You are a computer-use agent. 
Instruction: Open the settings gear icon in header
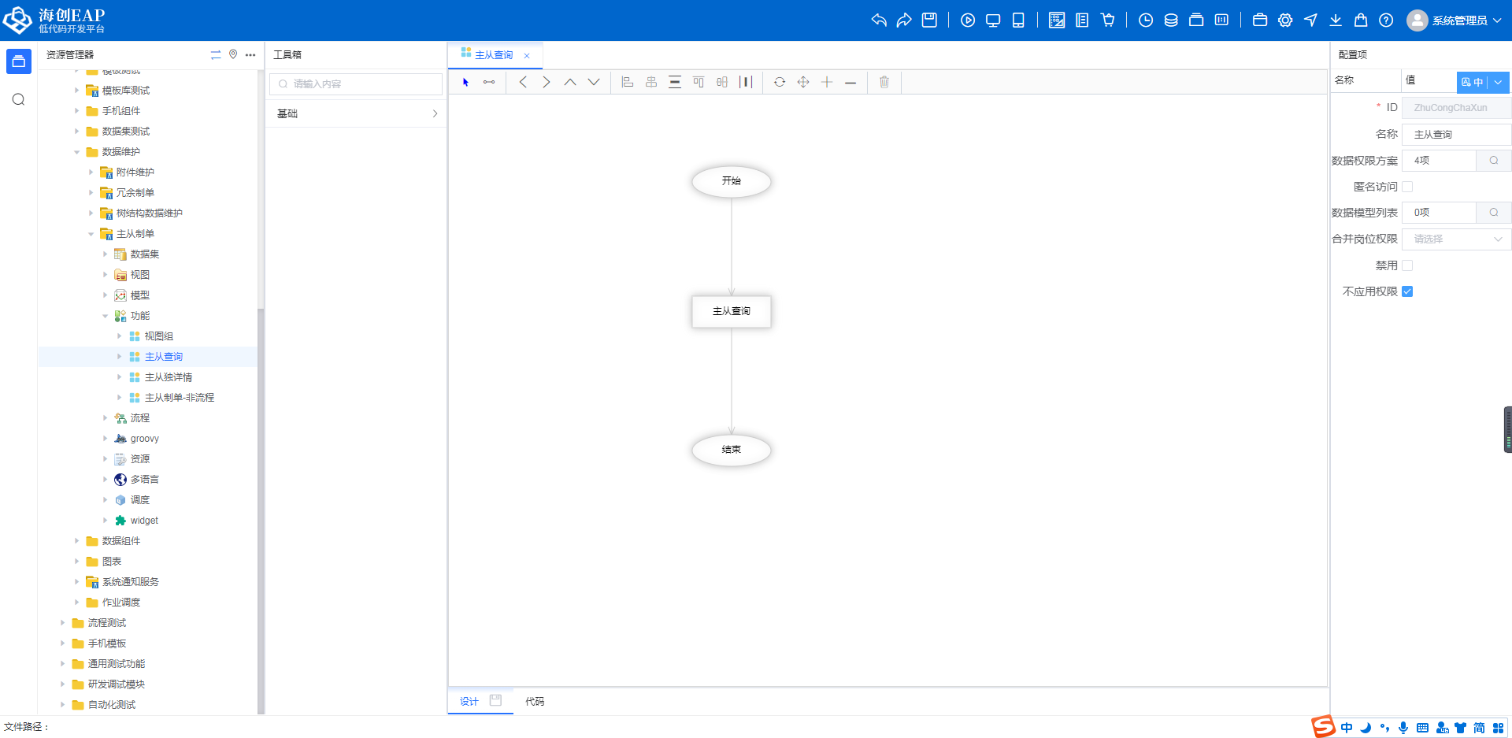coord(1285,20)
